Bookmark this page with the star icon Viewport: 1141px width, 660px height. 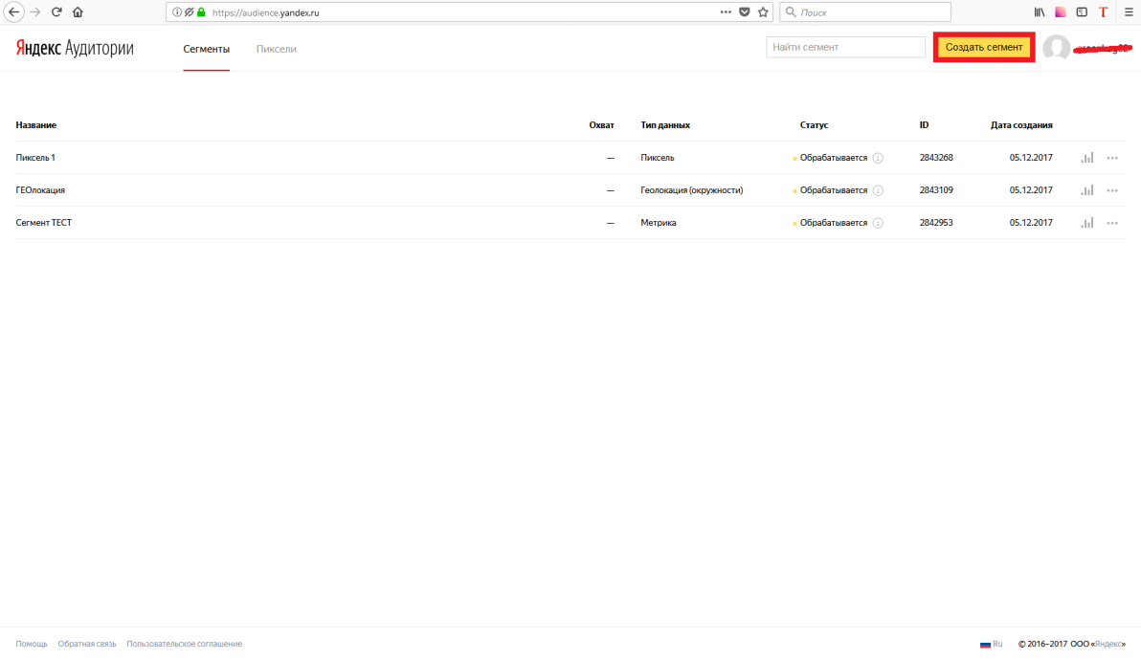click(763, 12)
